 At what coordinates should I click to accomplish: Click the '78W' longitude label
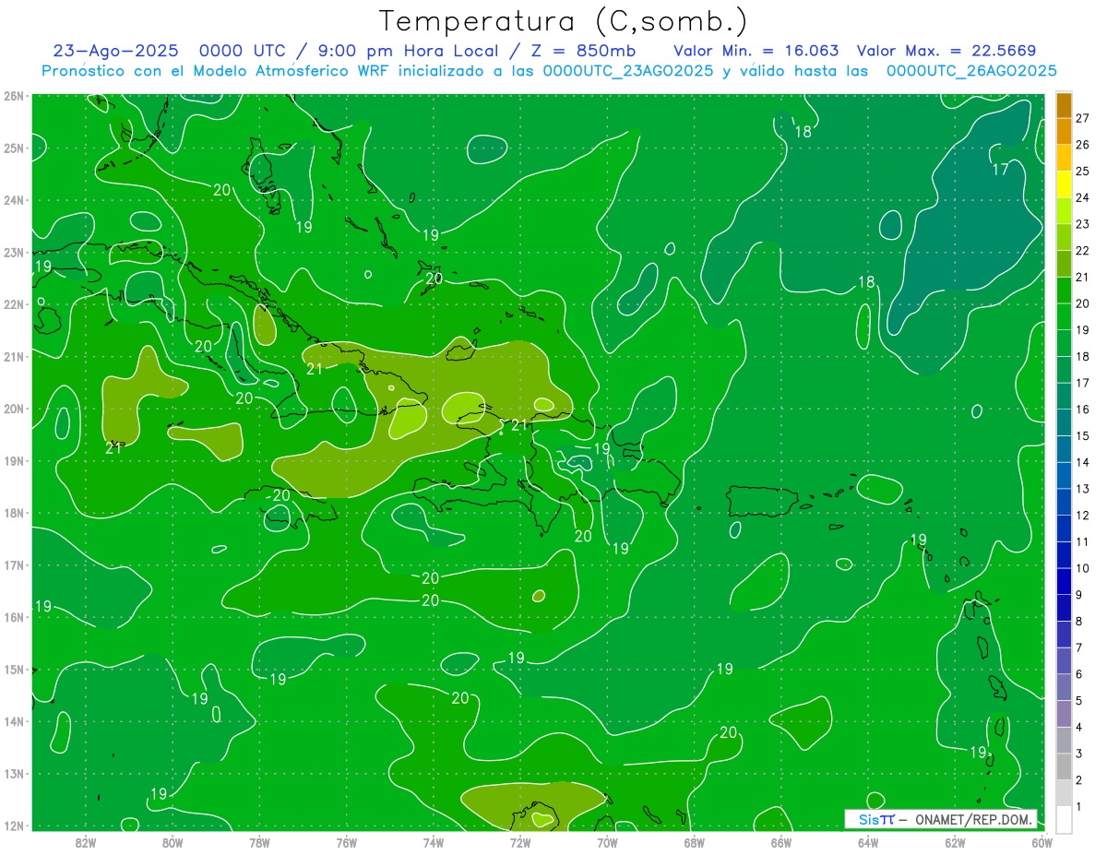259,841
